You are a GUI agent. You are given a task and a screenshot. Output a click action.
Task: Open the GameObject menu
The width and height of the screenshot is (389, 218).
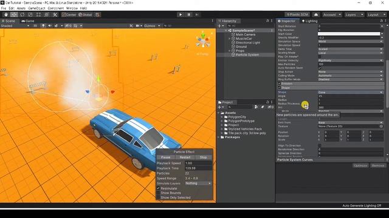click(36, 8)
